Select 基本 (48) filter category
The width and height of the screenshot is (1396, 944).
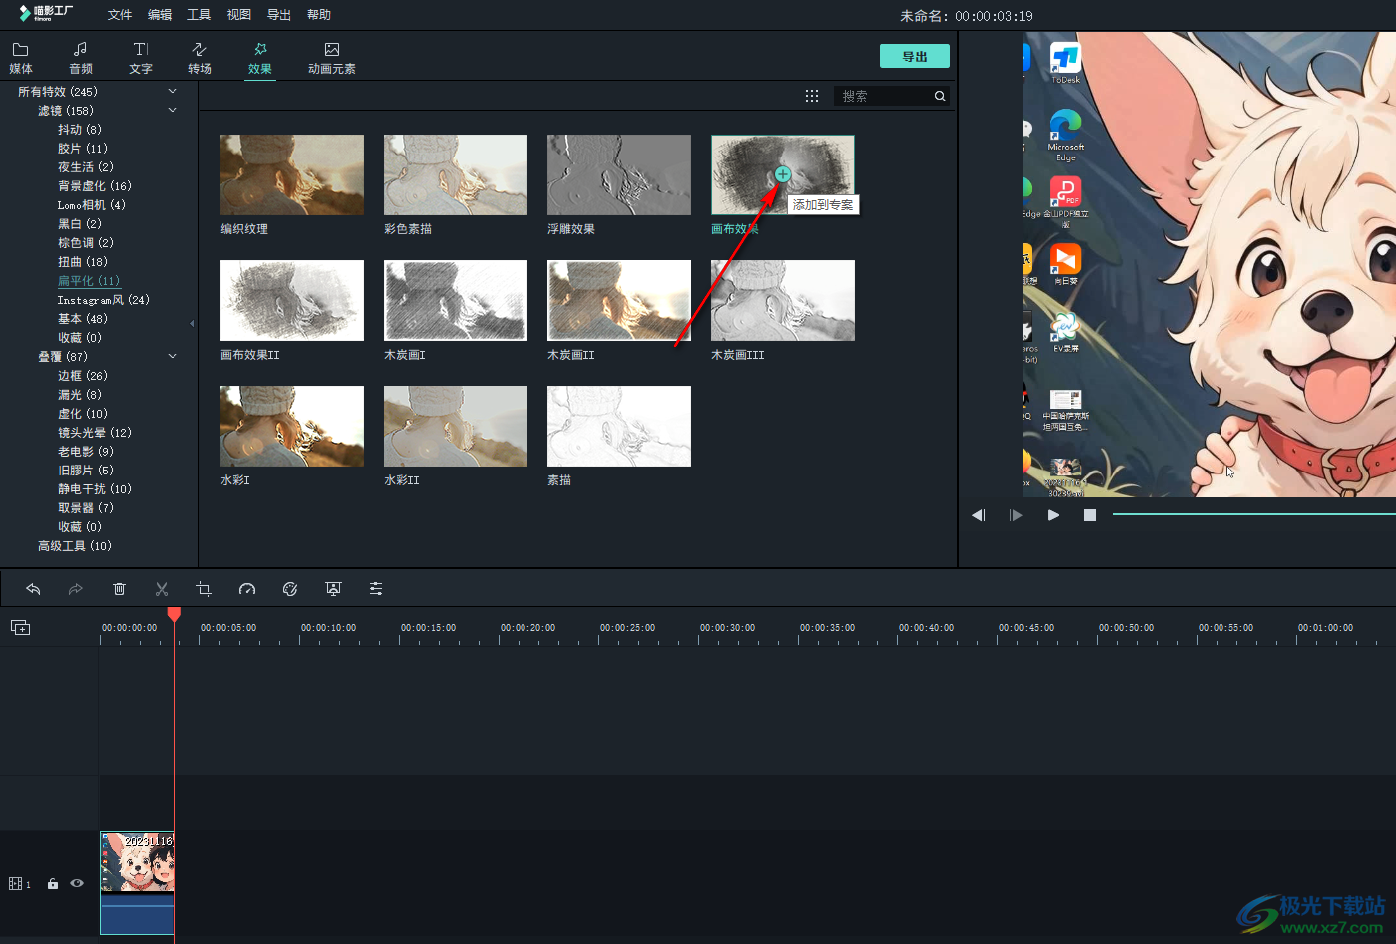[x=82, y=319]
